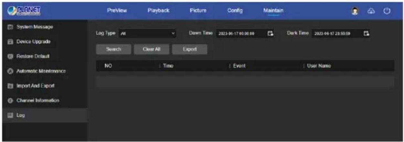Screen dimensions: 404x142
Task: Click the Automatic Maintenance sidebar icon
Action: (9, 71)
